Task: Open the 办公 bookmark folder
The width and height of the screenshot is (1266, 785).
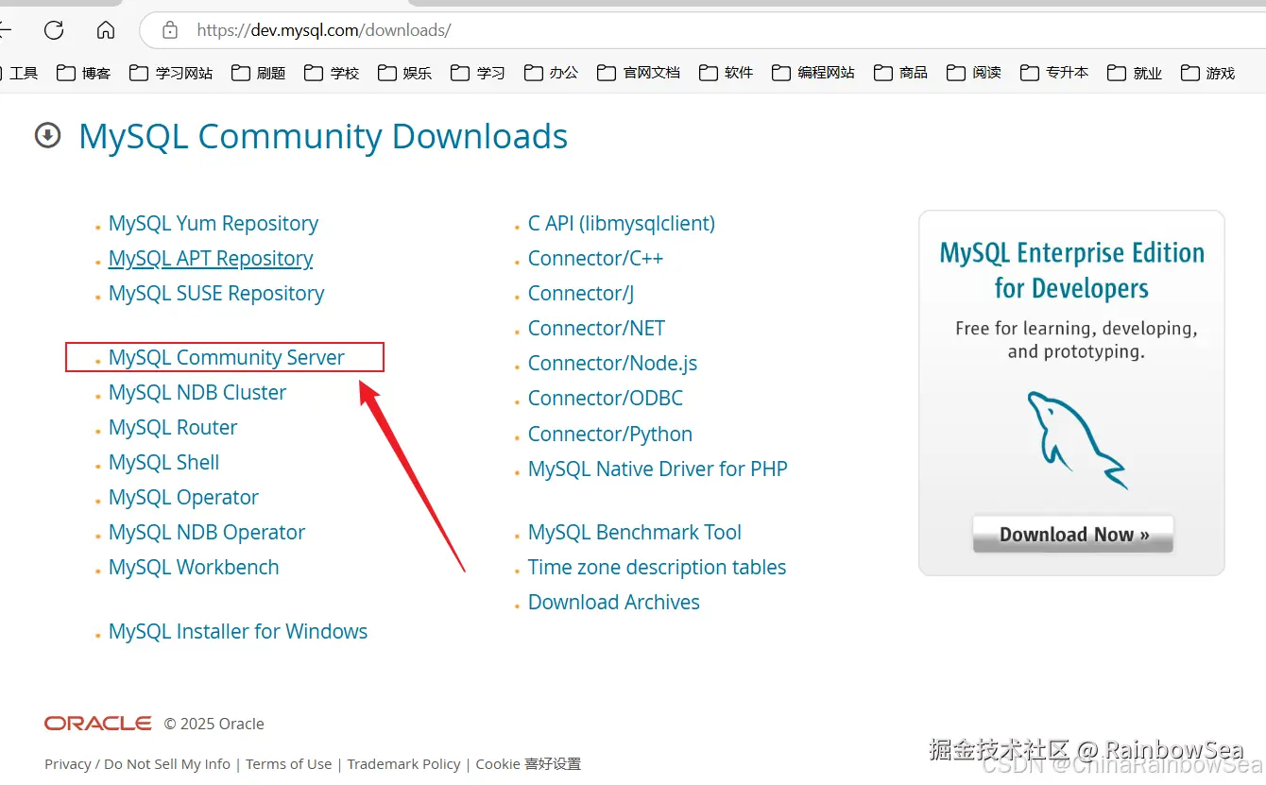Action: [551, 73]
